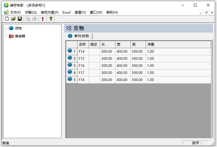Click the red 集装箱 container icon
Screen dimensions: 217x147
point(11,36)
